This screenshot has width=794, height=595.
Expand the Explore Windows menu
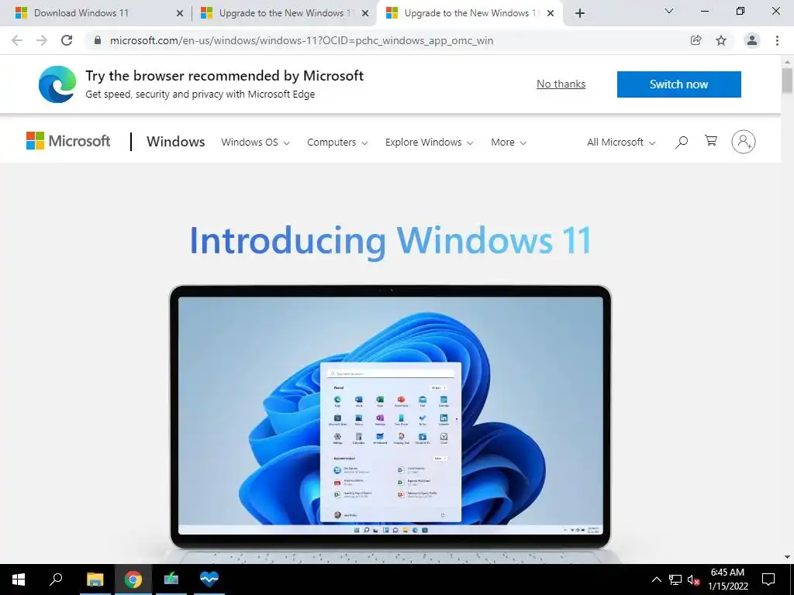[x=430, y=143]
